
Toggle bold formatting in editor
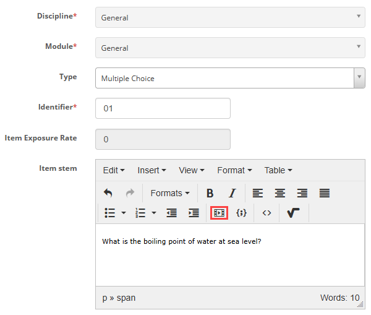coord(210,193)
